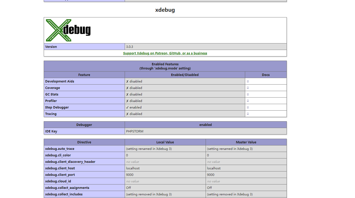Select xdebug.cloud_id directive name
The image size is (355, 198).
click(x=58, y=181)
